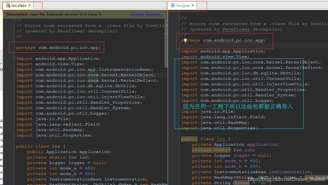328x185 pixels.
Task: Click the 'public' keyword of class Ioc in Ioc.java
Action: [x=189, y=139]
